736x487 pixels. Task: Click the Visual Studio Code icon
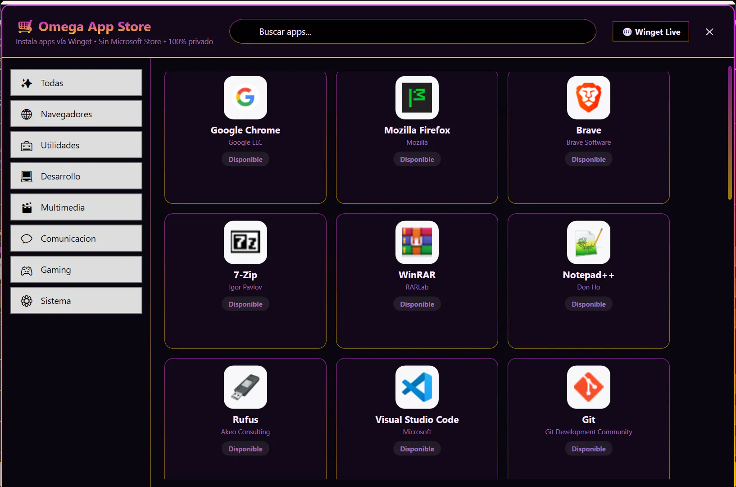tap(417, 387)
